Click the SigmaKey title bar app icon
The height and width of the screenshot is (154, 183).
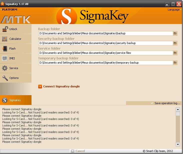point(2,4)
